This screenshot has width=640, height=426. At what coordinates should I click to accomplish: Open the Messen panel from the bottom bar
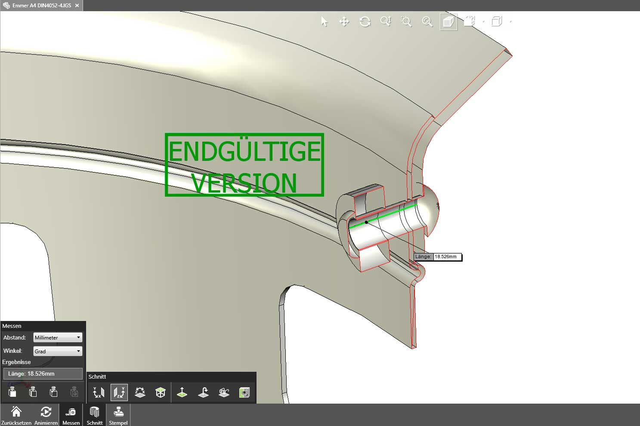71,415
